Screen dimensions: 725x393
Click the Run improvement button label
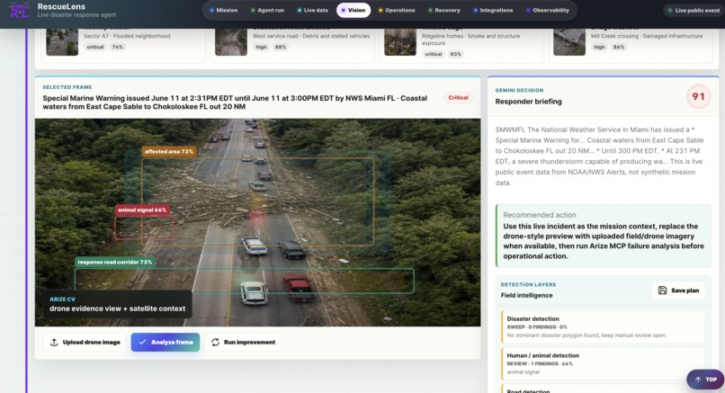249,342
